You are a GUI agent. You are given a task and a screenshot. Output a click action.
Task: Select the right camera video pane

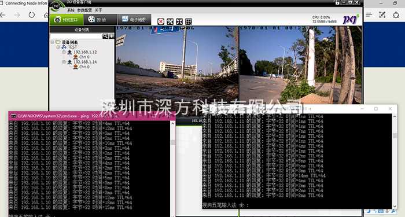click(301, 65)
